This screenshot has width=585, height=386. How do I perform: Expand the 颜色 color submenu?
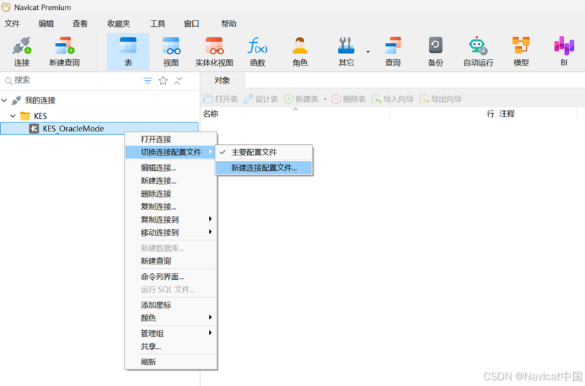point(170,318)
